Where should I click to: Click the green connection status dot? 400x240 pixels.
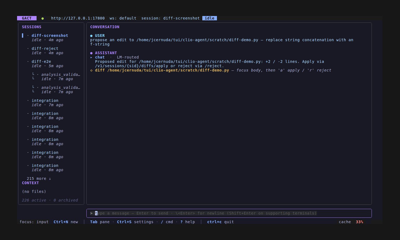point(42,18)
